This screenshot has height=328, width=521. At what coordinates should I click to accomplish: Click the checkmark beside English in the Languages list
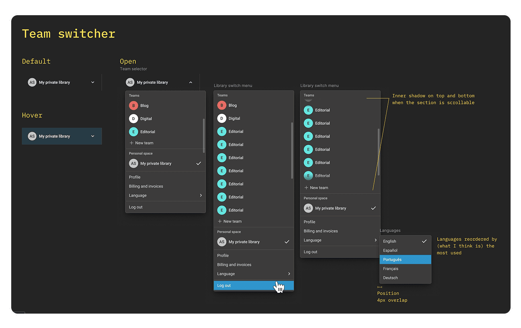click(424, 241)
